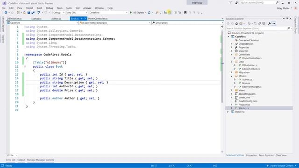Open the Tools menu

pos(69,8)
